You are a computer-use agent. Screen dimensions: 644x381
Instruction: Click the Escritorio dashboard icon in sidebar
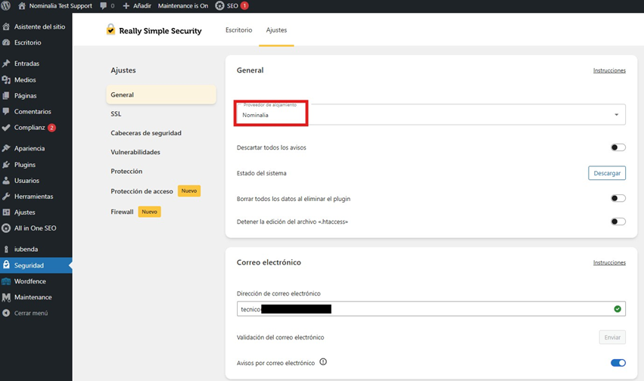[x=6, y=42]
